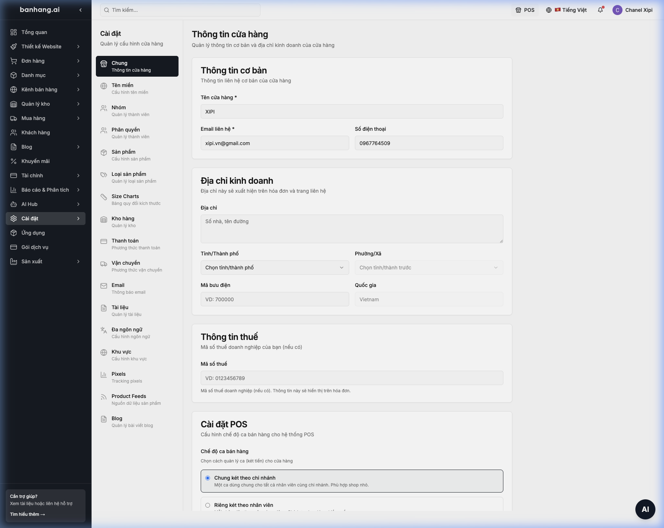This screenshot has height=528, width=664.
Task: Click the Tìm kiếm search box
Action: 180,10
